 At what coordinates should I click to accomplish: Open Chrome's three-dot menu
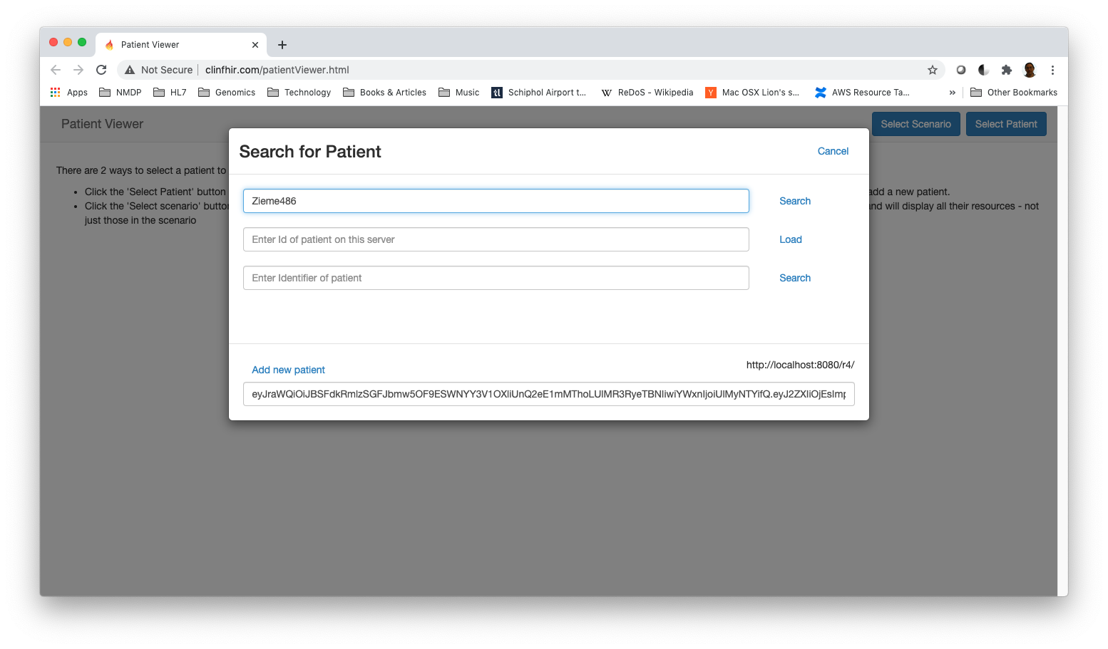(x=1053, y=70)
